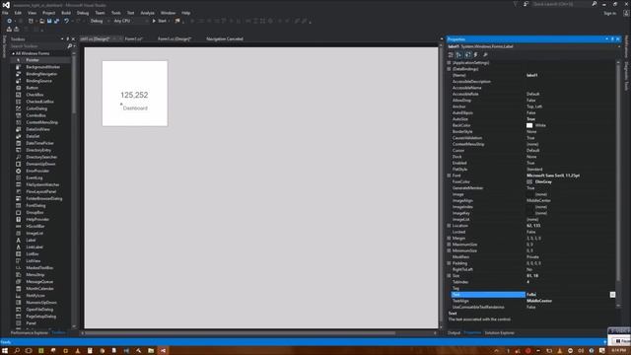Expand the Location property node
Image resolution: width=631 pixels, height=355 pixels.
450,226
